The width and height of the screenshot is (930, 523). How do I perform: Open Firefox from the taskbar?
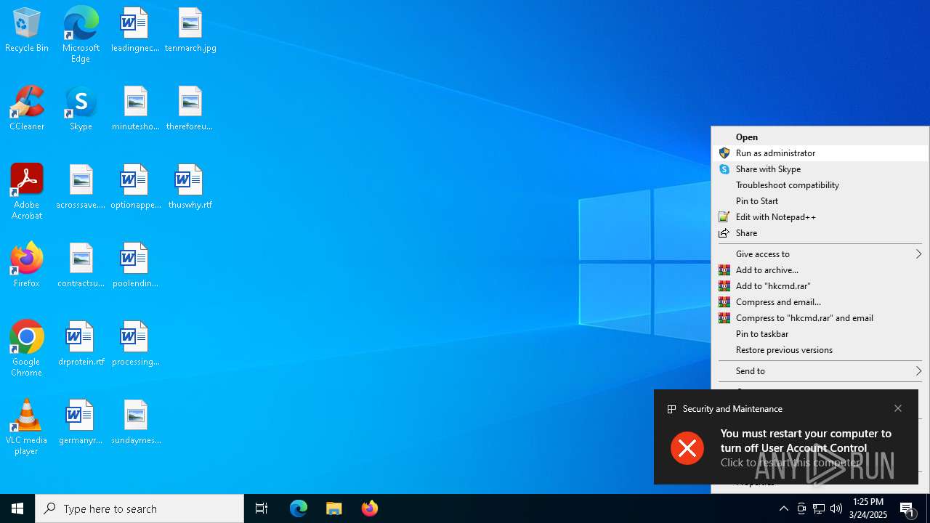pyautogui.click(x=370, y=508)
